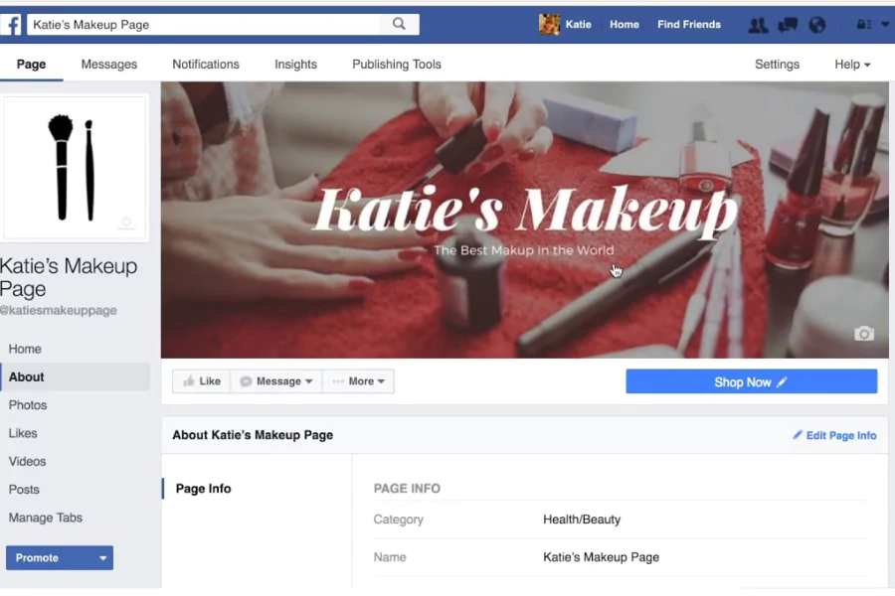Click the Like thumbs-up button
895x596 pixels.
pyautogui.click(x=202, y=381)
